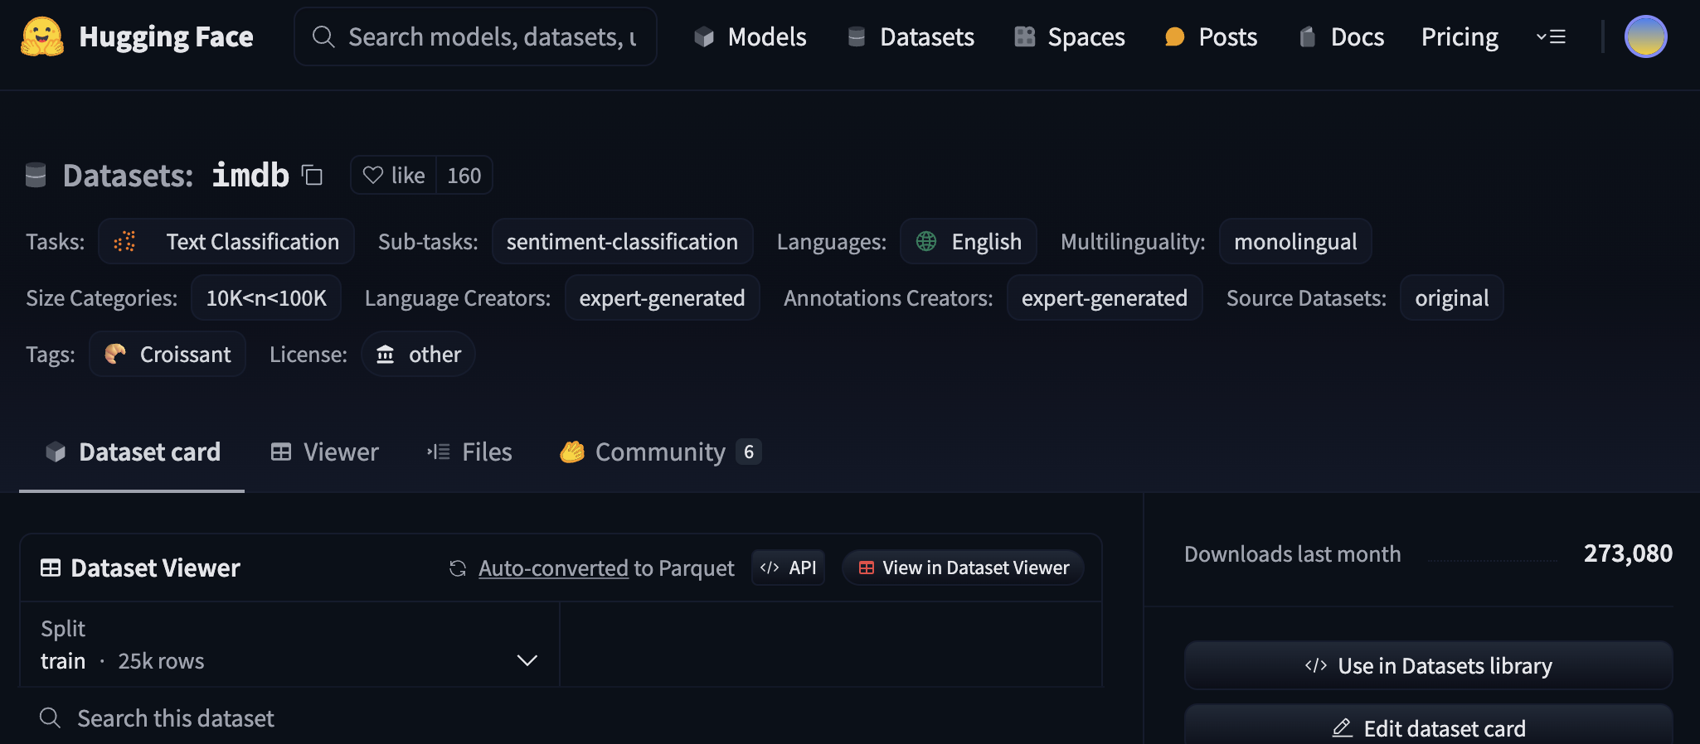The height and width of the screenshot is (744, 1700).
Task: Click the Croissant tag icon
Action: pyautogui.click(x=115, y=354)
